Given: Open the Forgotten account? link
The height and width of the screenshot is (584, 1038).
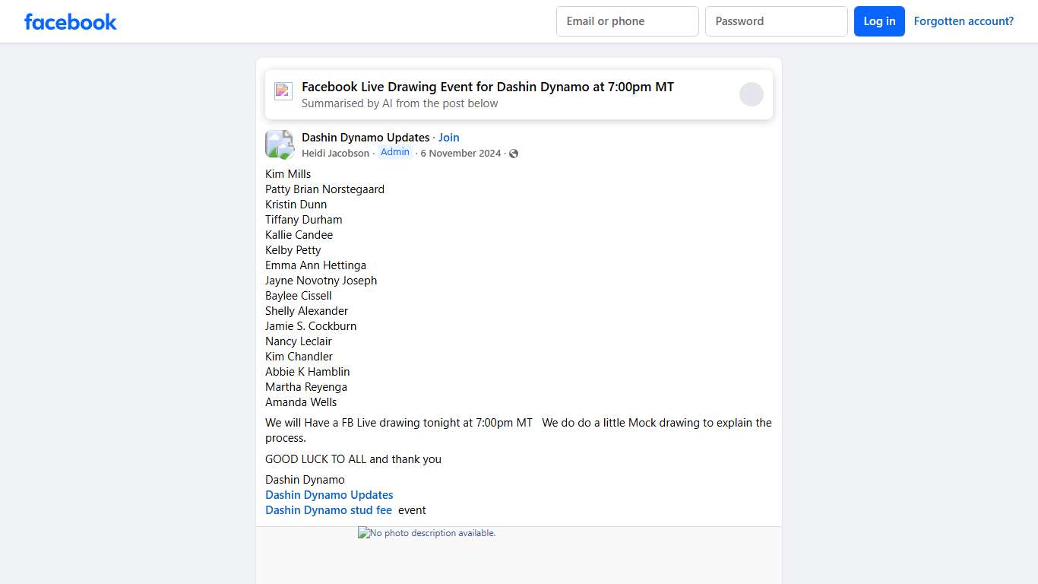Looking at the screenshot, I should click(x=964, y=21).
